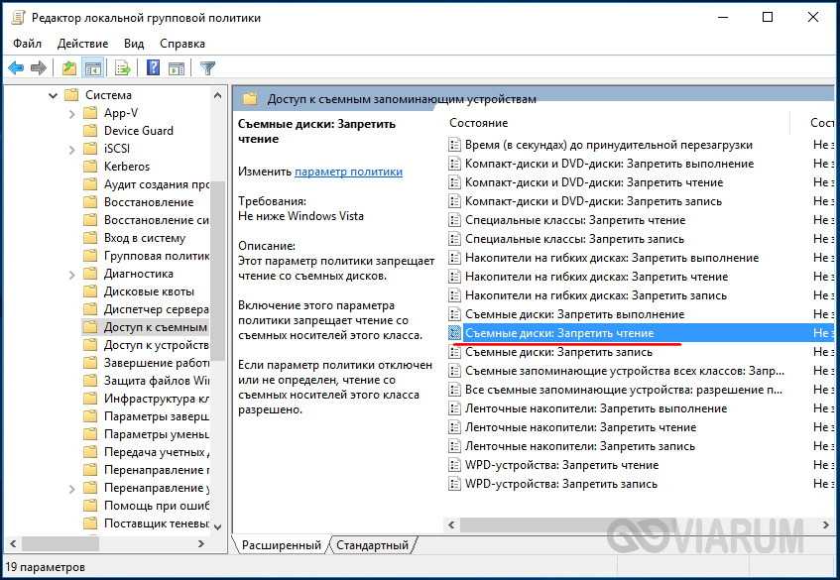Screen dimensions: 840x580
Task: Expand the Перенаправление у... tree node arrow
Action: (71, 489)
